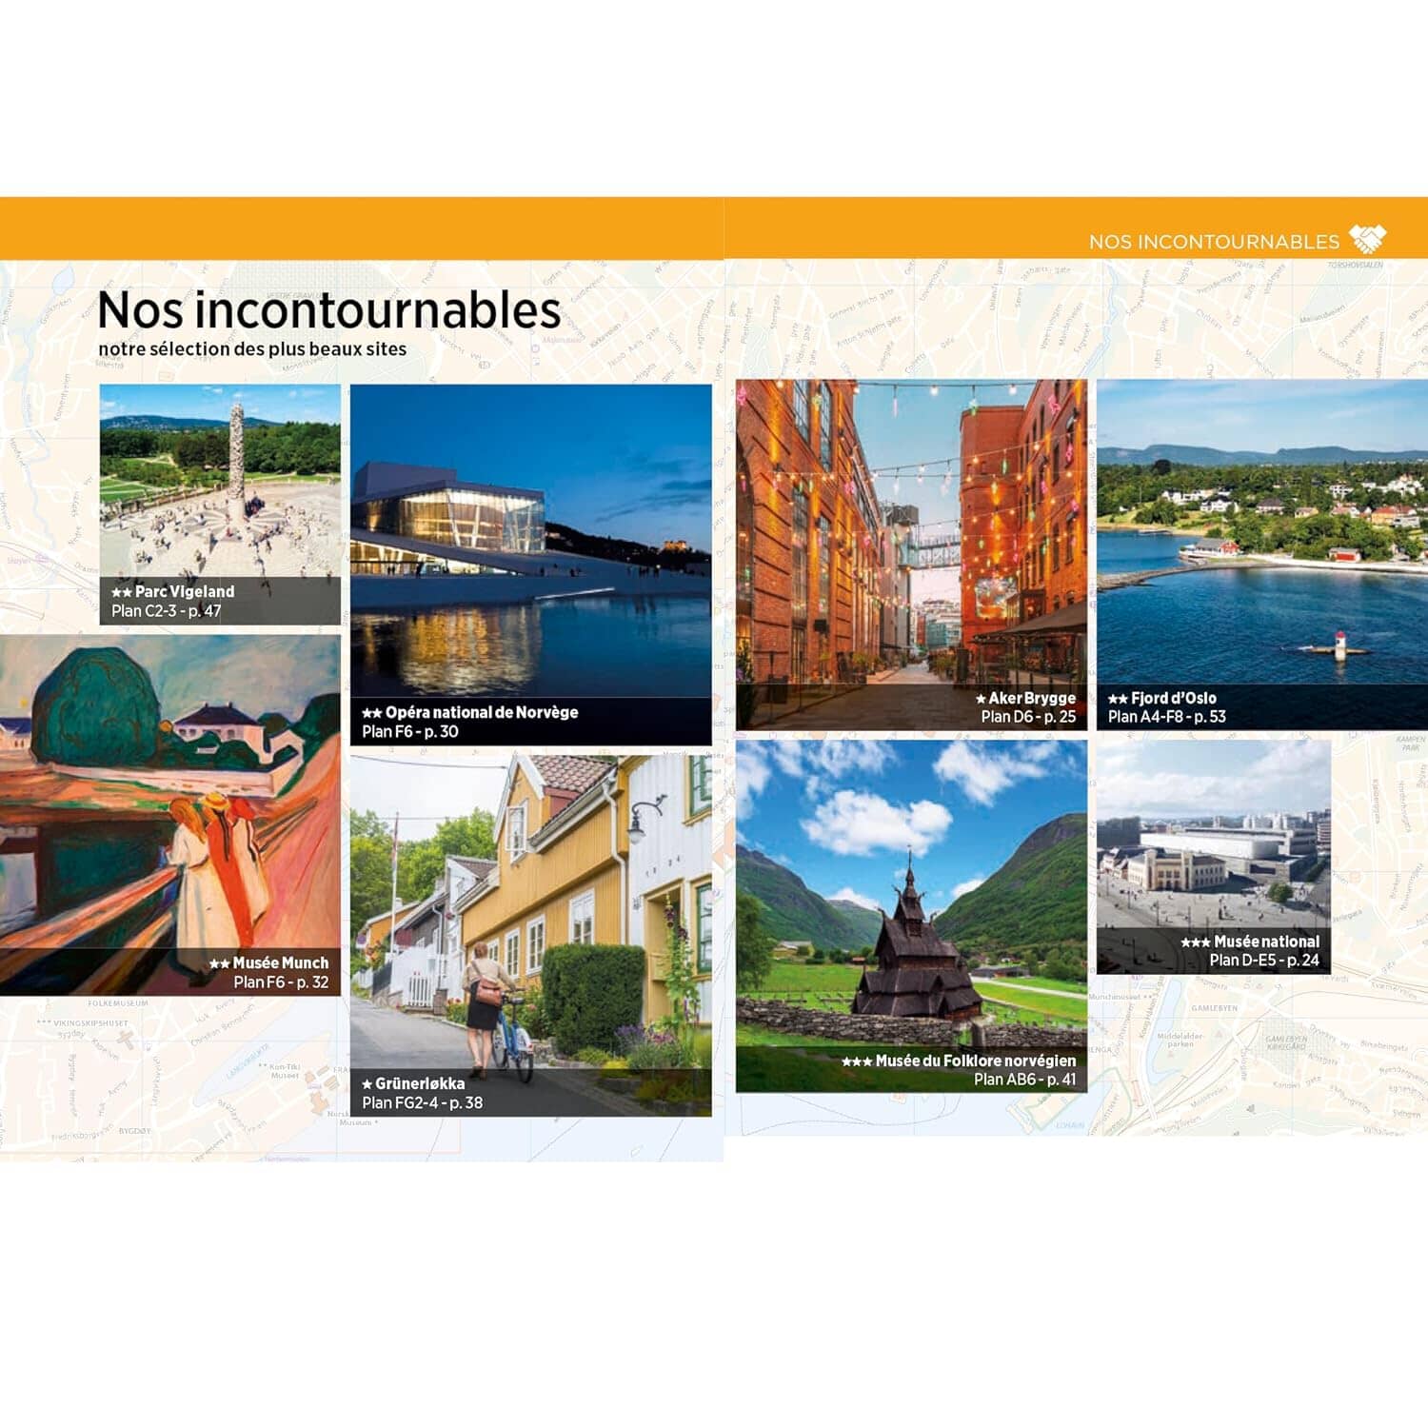Click the stars next to Fjord d'Oslo
1428x1428 pixels.
click(1117, 698)
